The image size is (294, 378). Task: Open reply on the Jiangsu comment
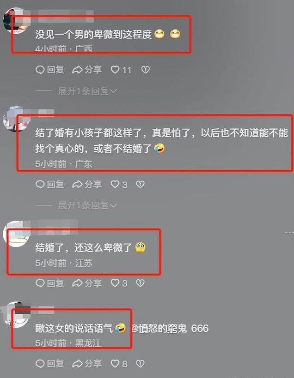(50, 283)
